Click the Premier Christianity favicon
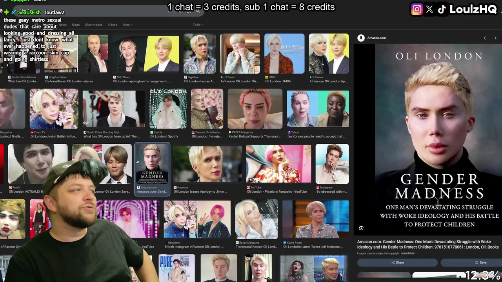The image size is (502, 282). pos(193,132)
